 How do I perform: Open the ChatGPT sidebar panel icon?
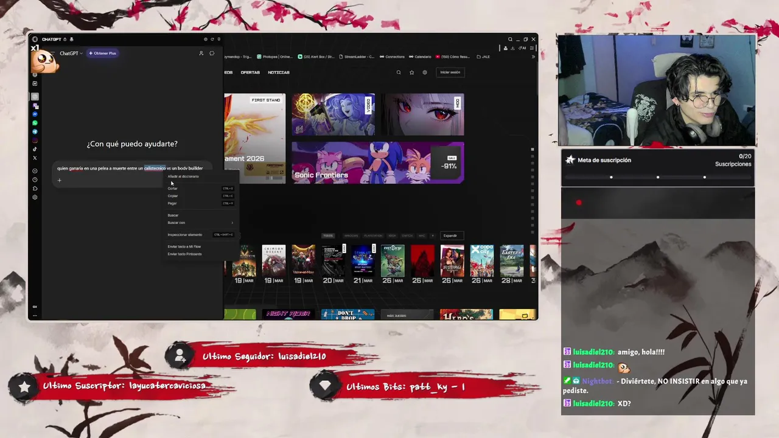tap(35, 97)
